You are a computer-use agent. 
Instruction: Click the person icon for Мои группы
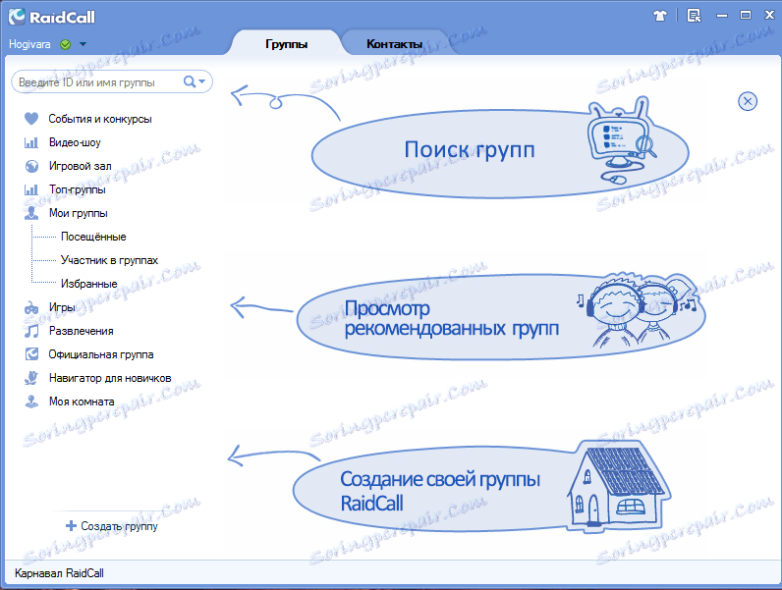coord(31,213)
